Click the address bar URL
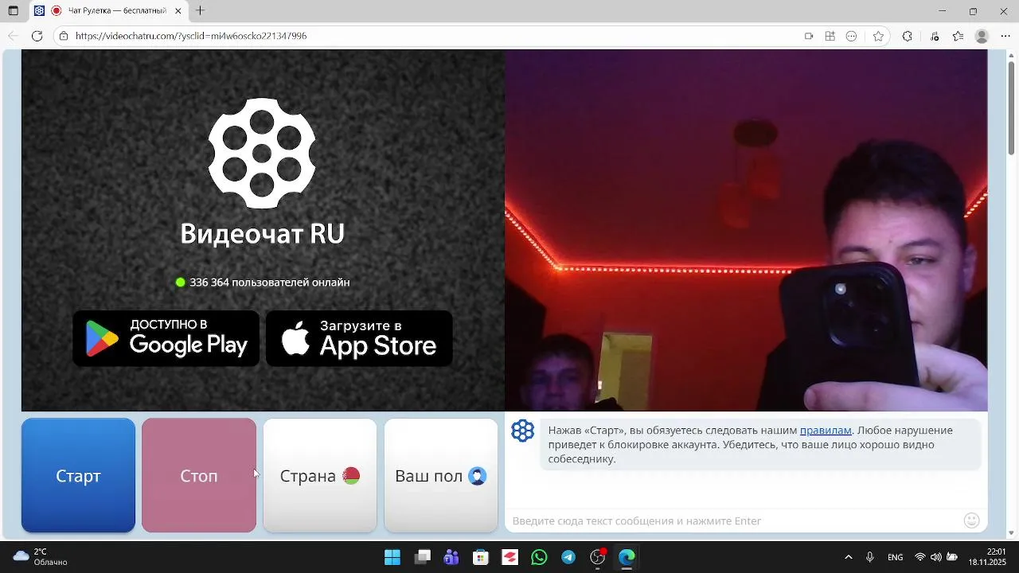Viewport: 1019px width, 573px height. click(191, 36)
